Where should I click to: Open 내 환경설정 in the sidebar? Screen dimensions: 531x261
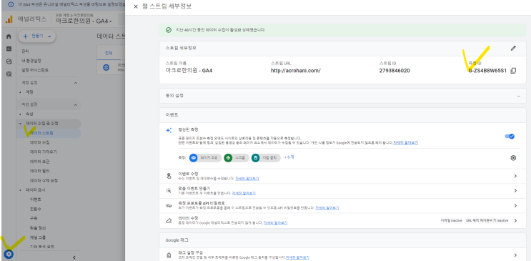click(31, 61)
